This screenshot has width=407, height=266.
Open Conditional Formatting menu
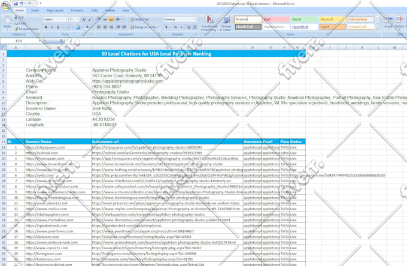point(209,23)
